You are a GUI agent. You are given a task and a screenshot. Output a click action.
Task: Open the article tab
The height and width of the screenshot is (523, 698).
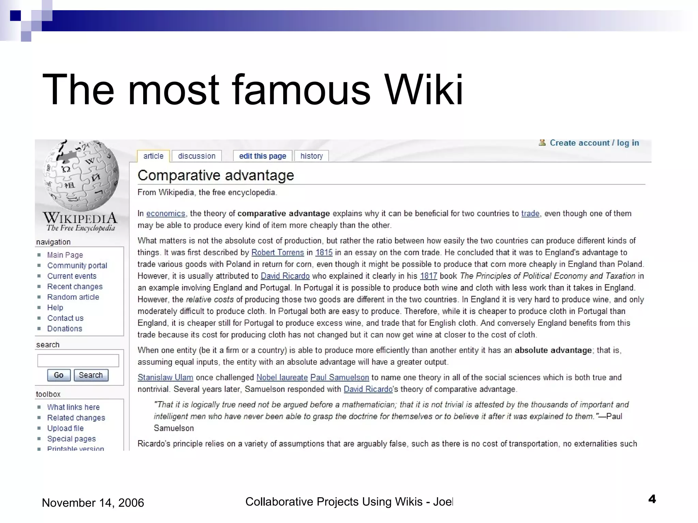coord(153,156)
